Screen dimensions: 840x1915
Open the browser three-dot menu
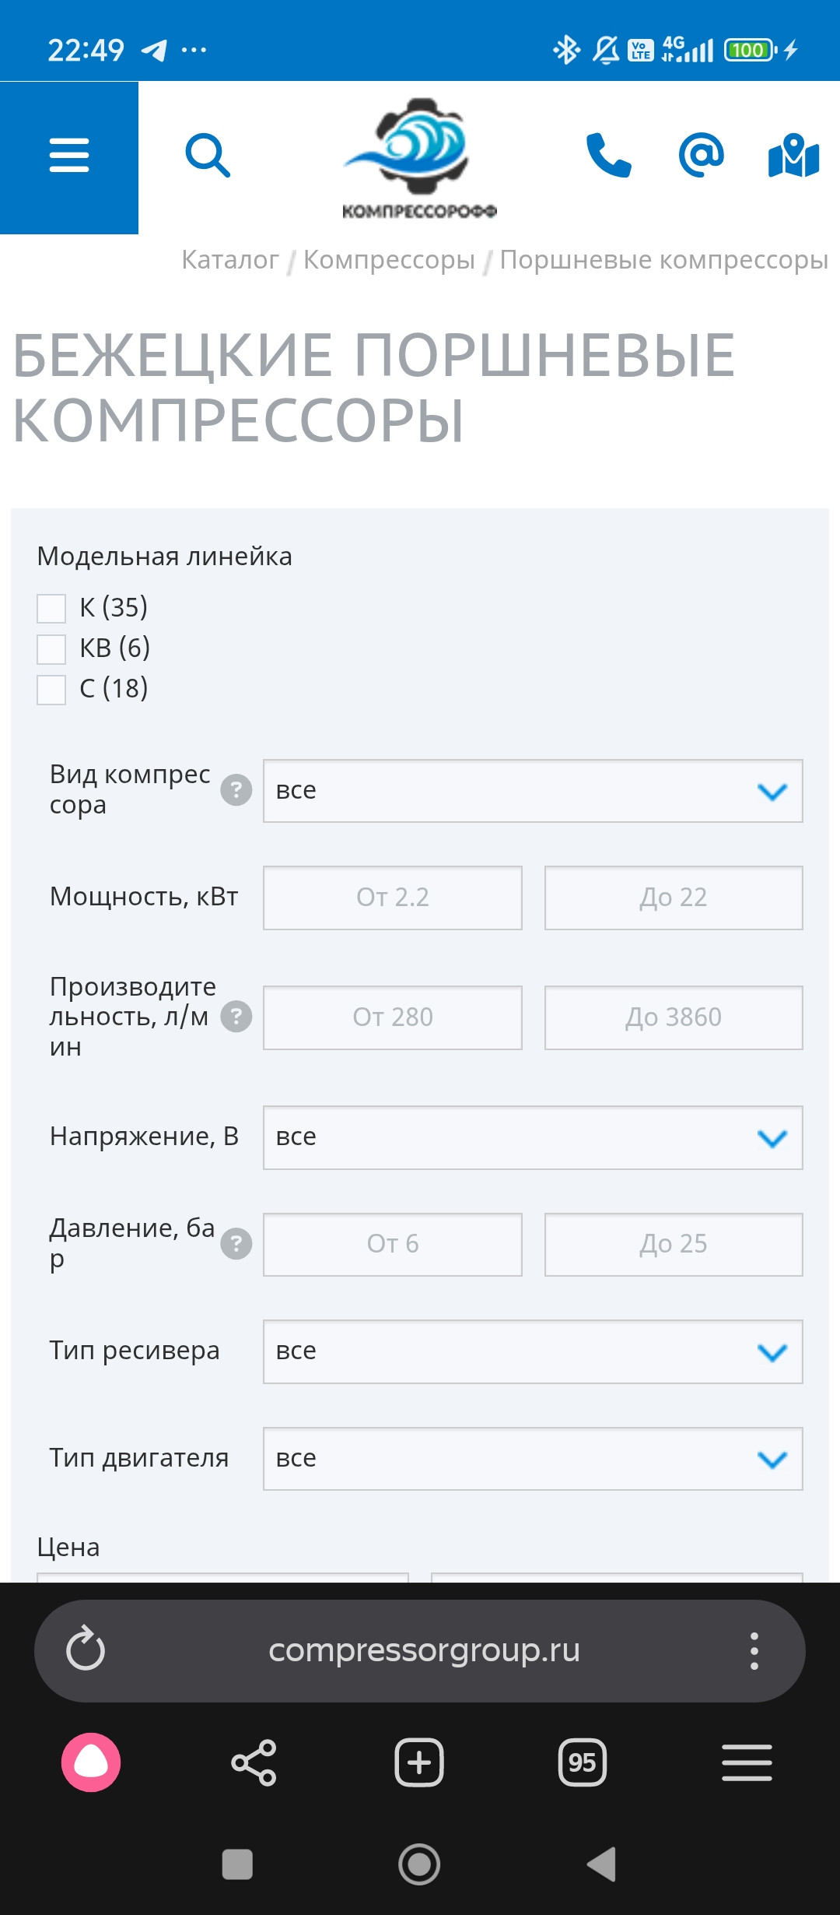tap(754, 1650)
